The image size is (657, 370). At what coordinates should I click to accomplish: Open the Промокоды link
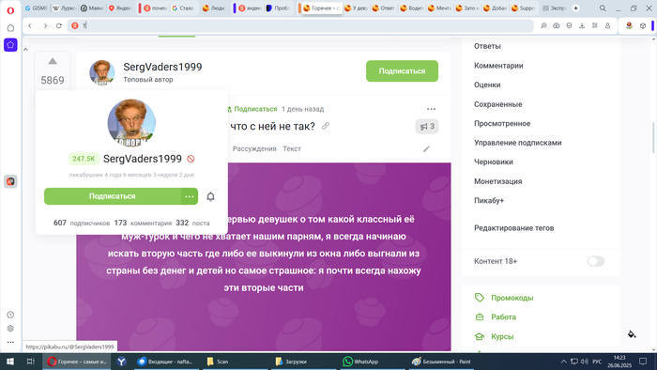[x=512, y=298]
